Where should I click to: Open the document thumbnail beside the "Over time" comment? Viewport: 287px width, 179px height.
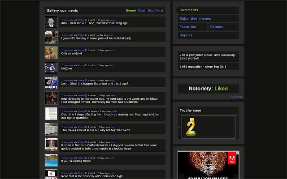click(51, 114)
